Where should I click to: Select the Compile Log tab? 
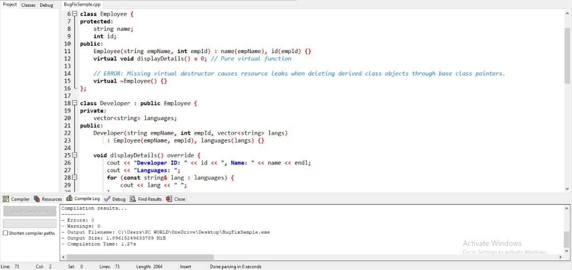(83, 198)
